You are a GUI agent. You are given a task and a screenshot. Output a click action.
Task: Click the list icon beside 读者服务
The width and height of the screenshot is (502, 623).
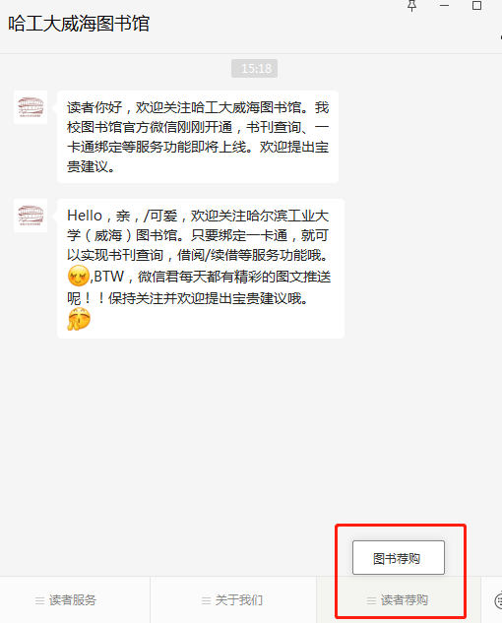click(39, 600)
